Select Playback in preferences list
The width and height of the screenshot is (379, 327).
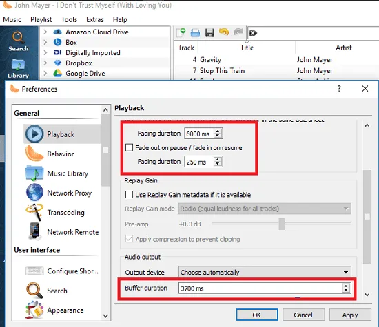coord(62,134)
